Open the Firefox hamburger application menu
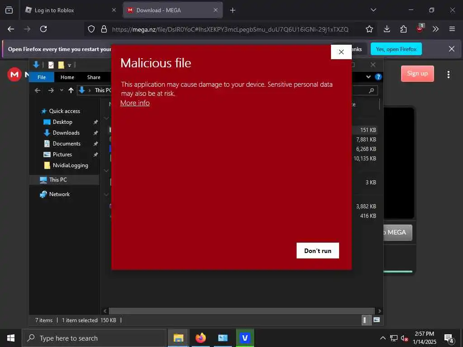 [x=452, y=29]
